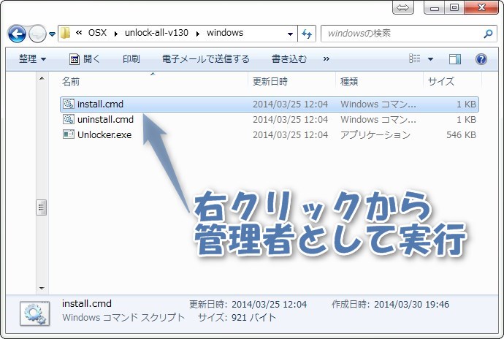Open the recent pages dropdown arrow
This screenshot has width=504, height=339.
point(52,34)
